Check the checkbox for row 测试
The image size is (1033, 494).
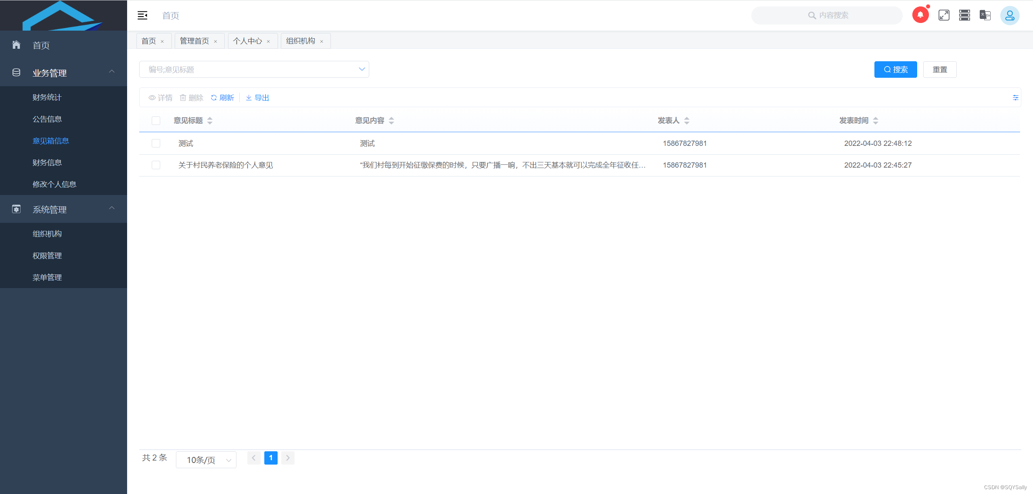pyautogui.click(x=156, y=143)
